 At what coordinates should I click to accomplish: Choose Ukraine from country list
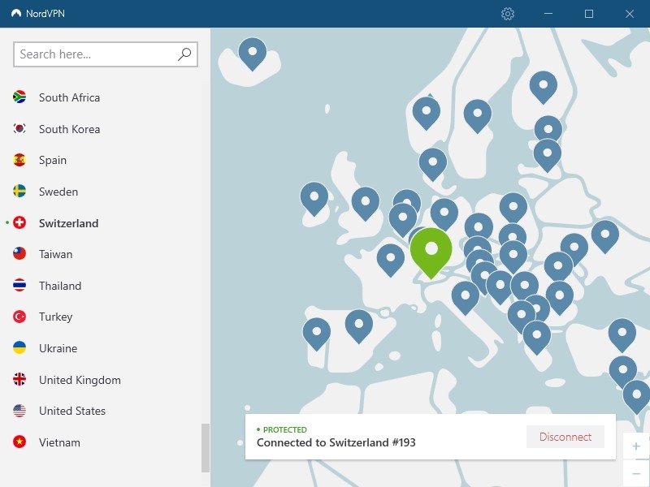pyautogui.click(x=58, y=348)
